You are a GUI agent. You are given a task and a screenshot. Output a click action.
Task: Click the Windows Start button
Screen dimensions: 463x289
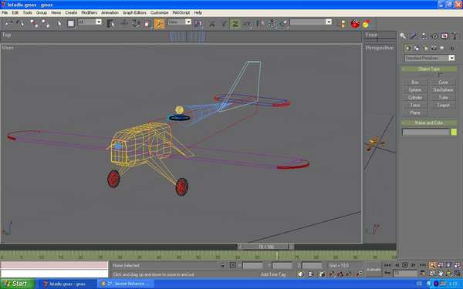[x=18, y=284]
